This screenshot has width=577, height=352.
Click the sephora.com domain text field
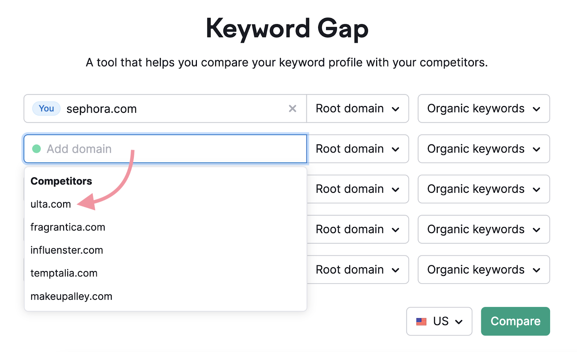point(173,108)
